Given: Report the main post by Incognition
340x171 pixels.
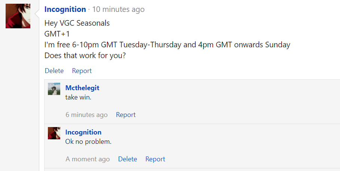Looking at the screenshot, I should click(82, 71).
